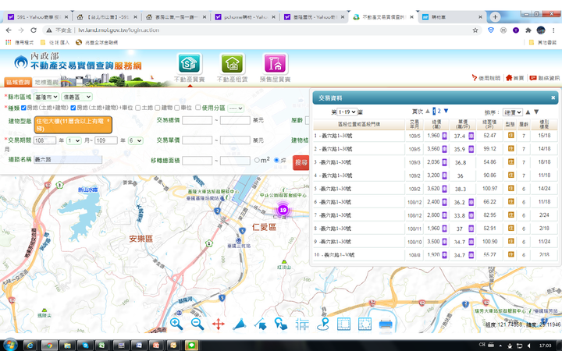Close the 交易資料 results panel
This screenshot has width=562, height=351.
pos(553,97)
